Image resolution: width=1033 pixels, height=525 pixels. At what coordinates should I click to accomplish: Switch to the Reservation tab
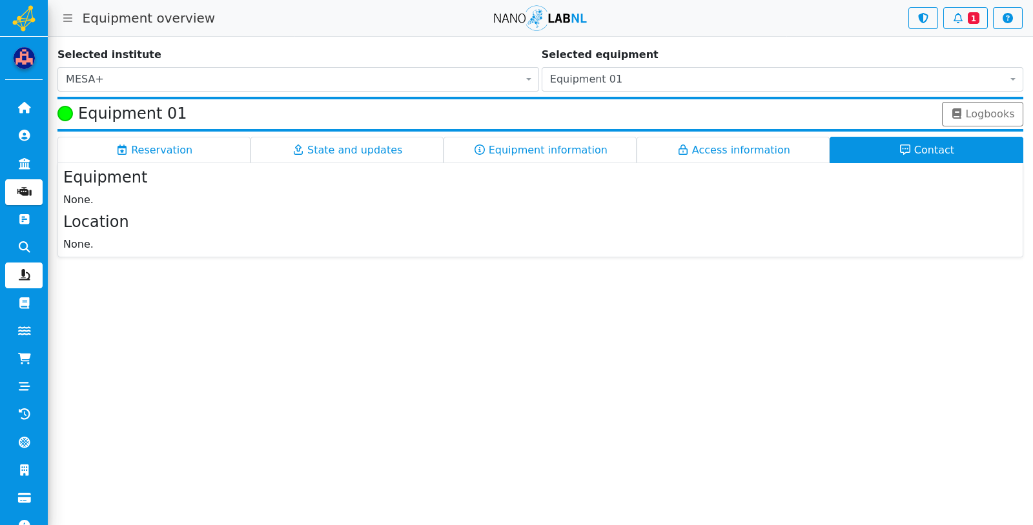[x=154, y=150]
